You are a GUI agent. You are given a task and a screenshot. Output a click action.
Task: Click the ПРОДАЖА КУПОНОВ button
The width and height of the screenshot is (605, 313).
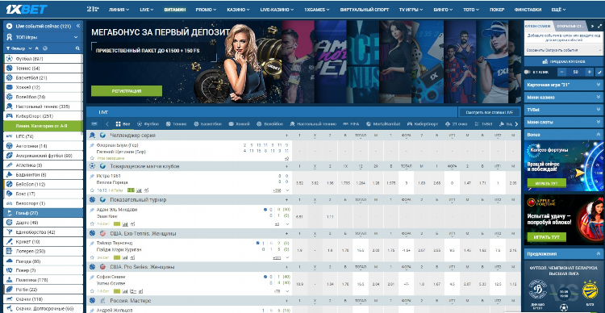click(563, 61)
